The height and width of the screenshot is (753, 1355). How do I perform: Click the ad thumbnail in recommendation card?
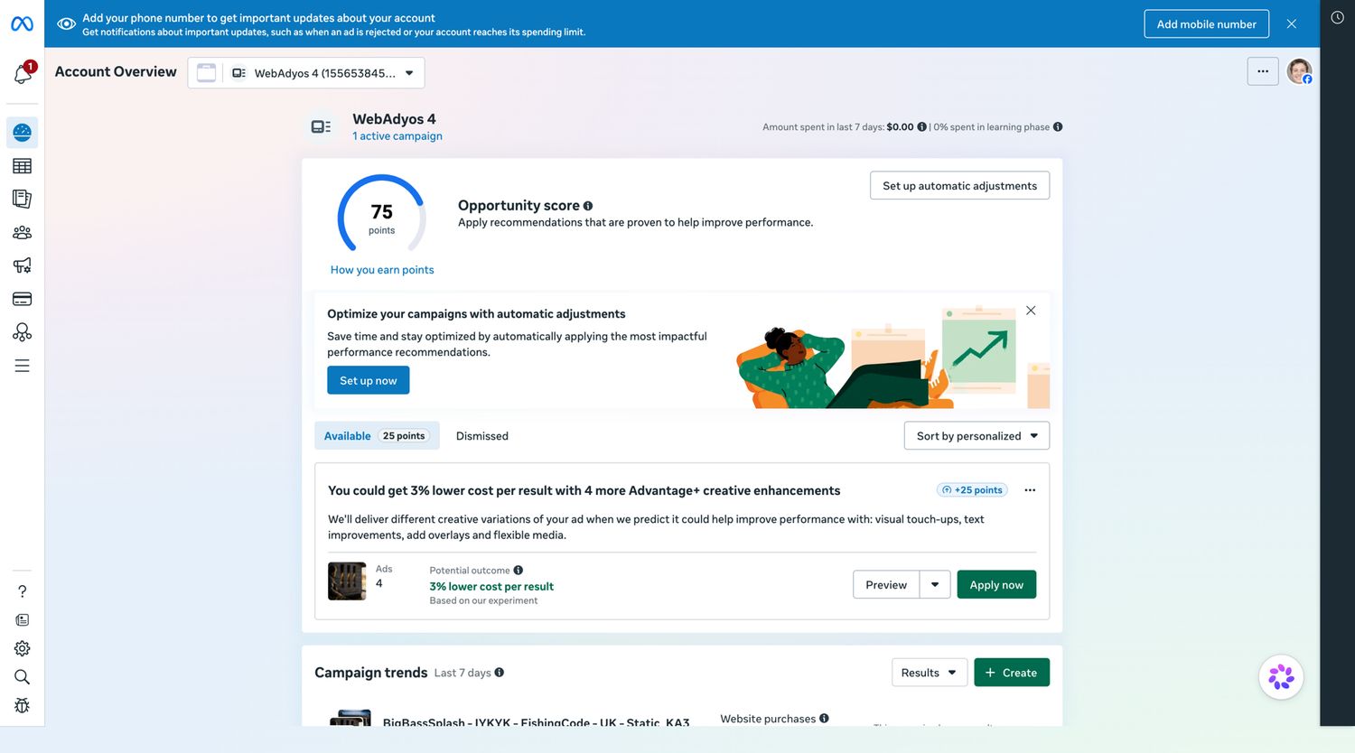pos(347,581)
